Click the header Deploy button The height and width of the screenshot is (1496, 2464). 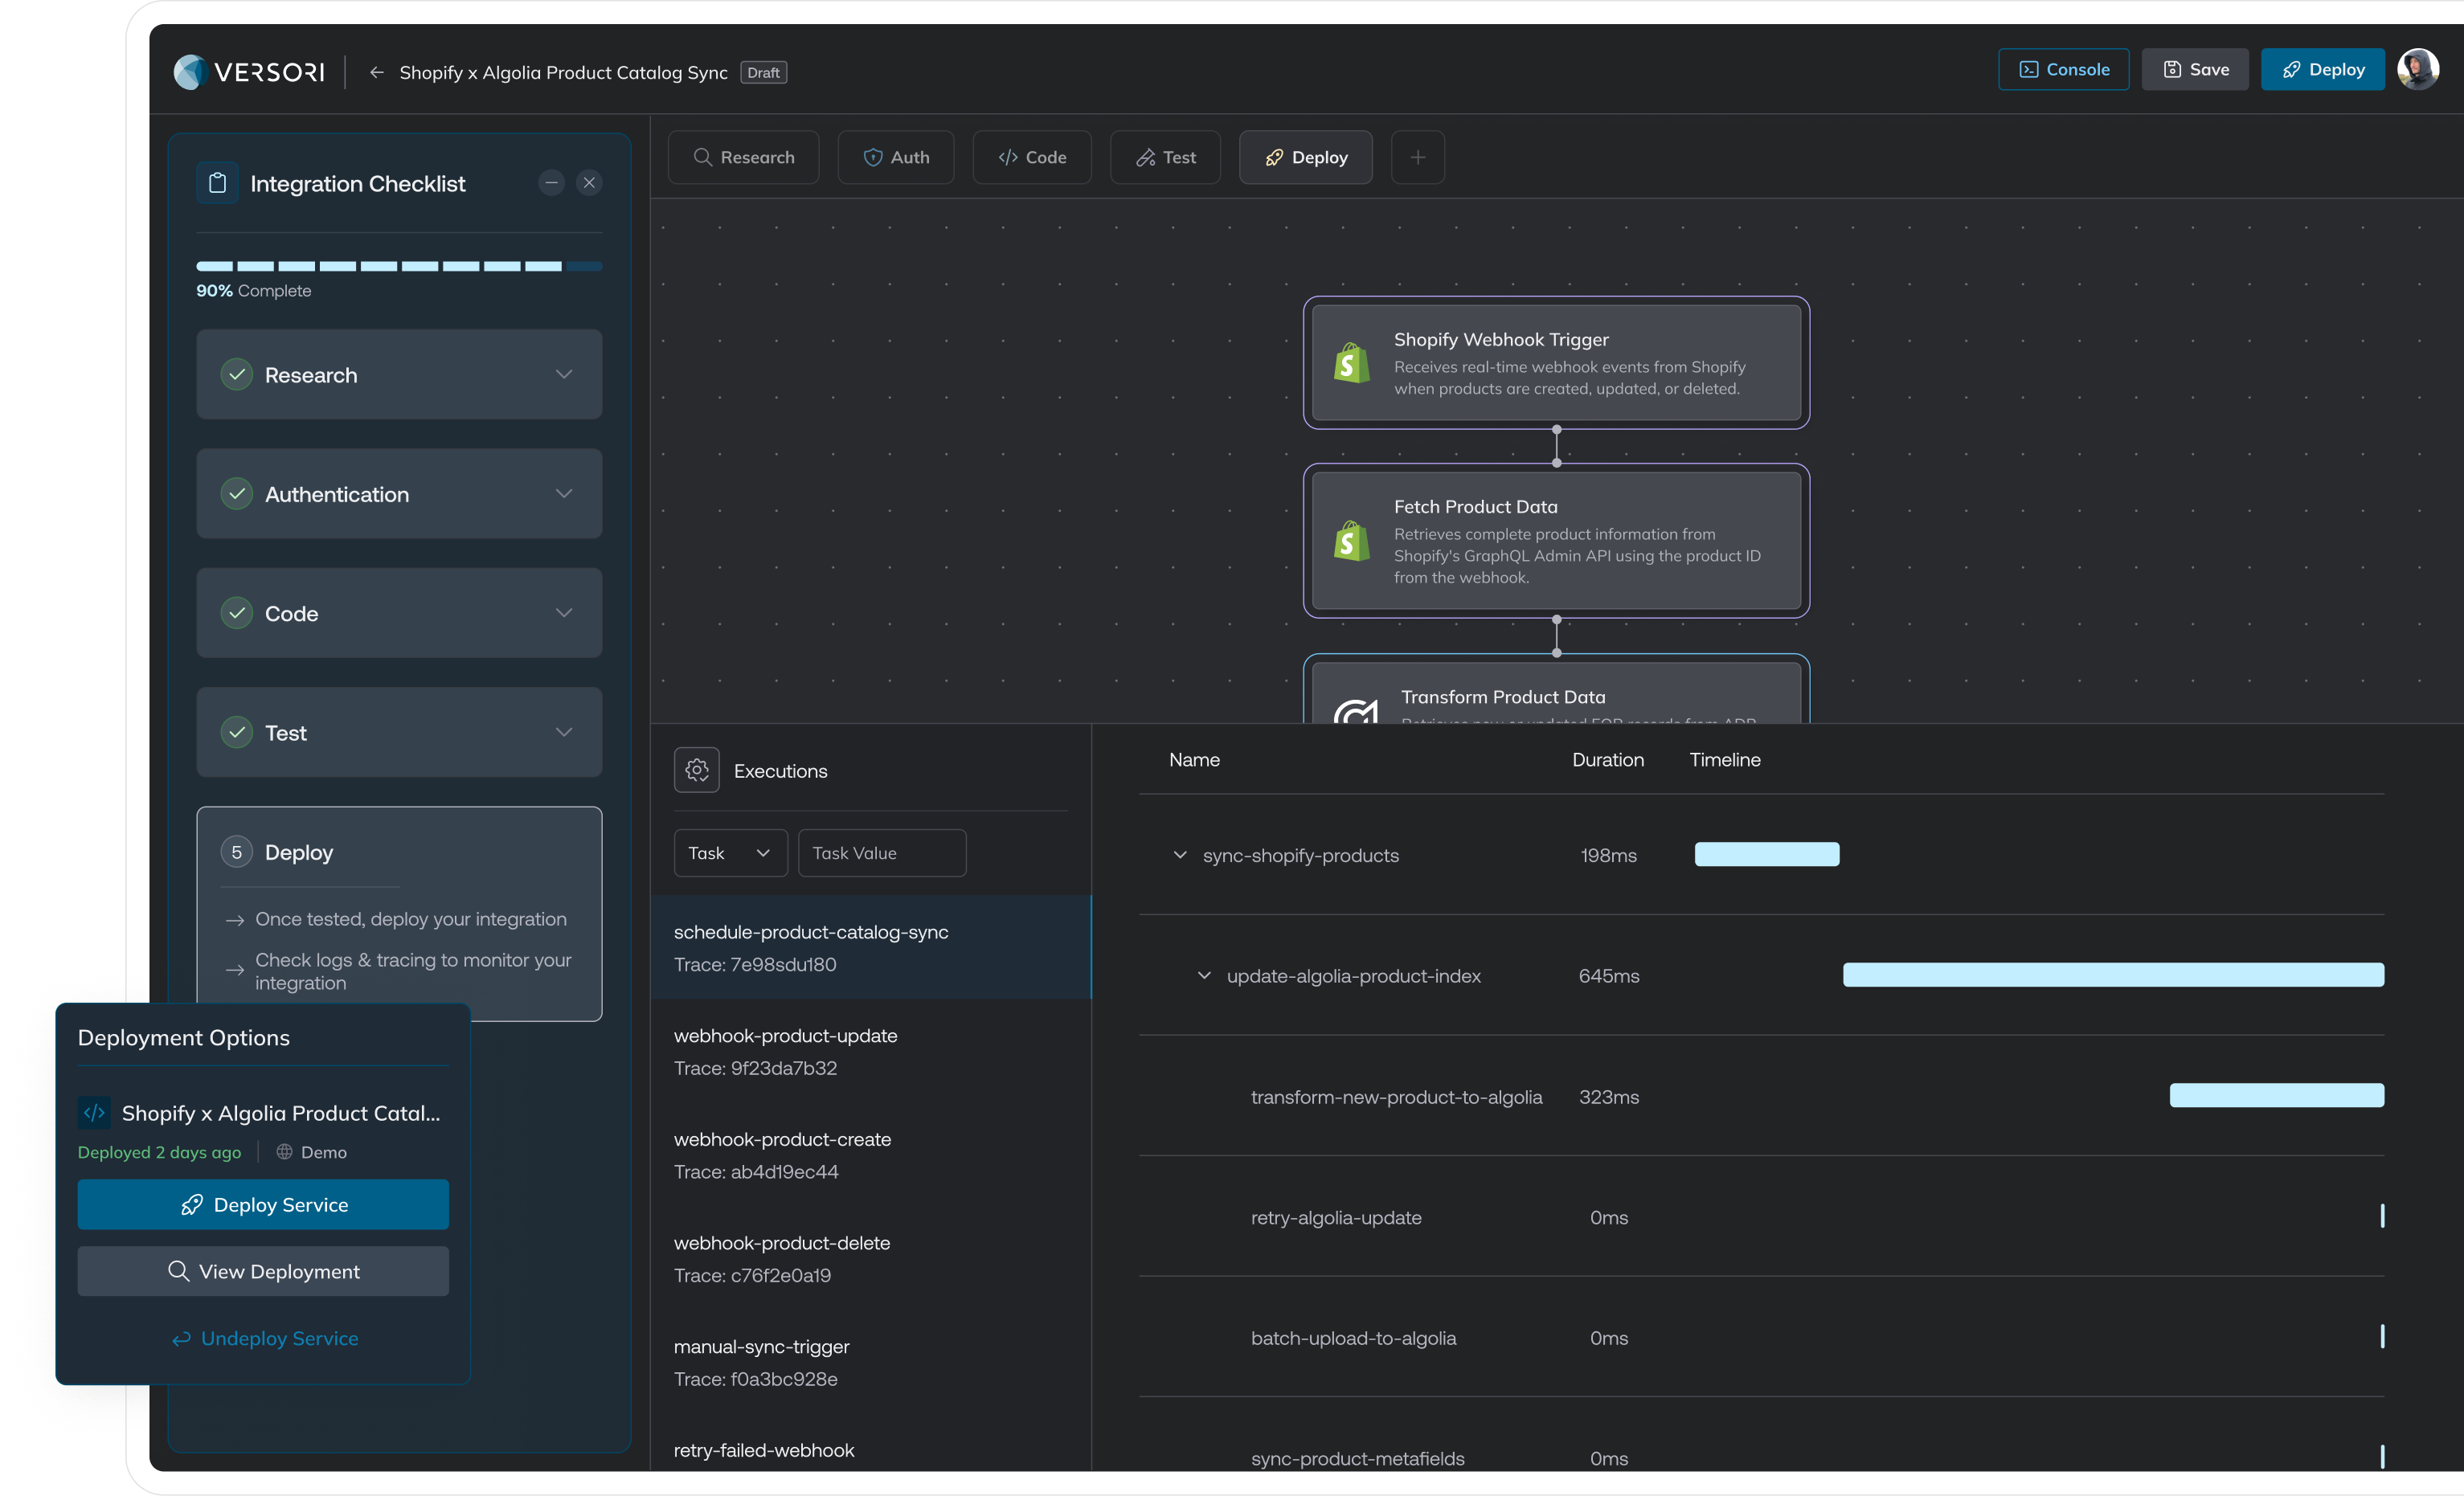[2323, 69]
